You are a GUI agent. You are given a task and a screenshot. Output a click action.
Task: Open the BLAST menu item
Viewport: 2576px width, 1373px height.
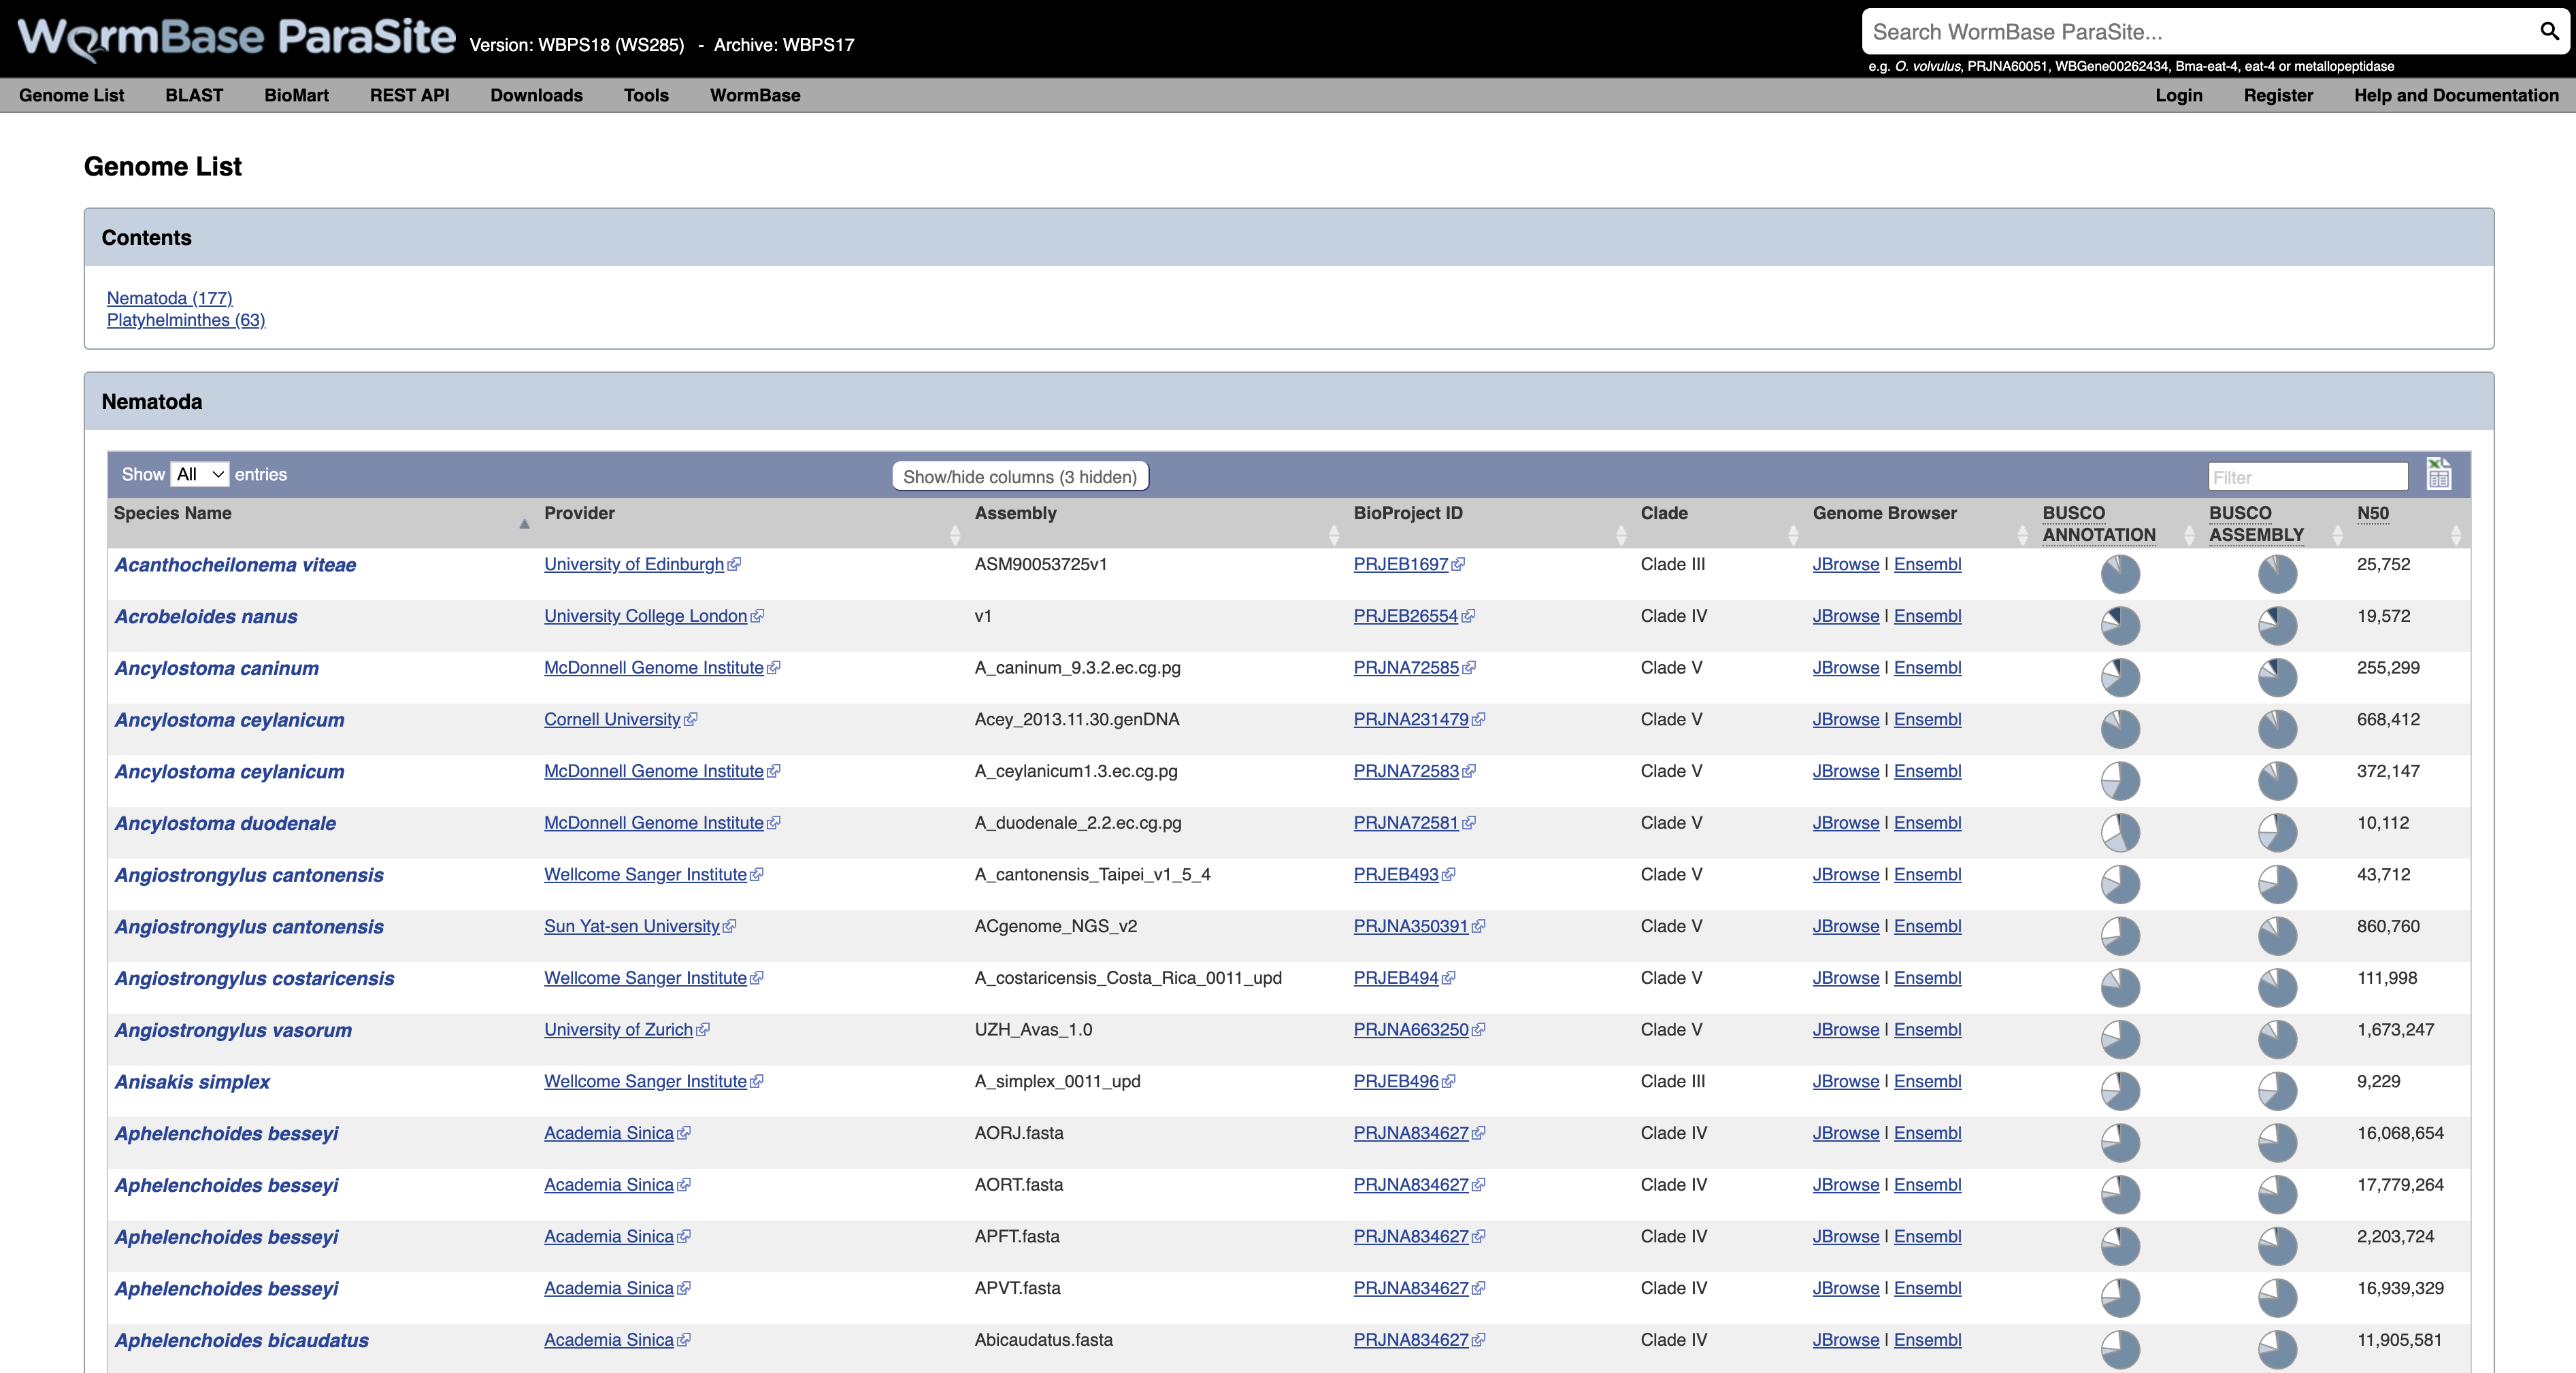click(194, 95)
